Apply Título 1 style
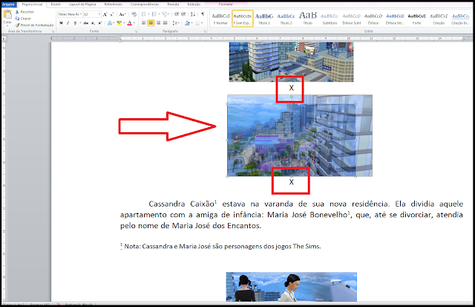The image size is (475, 307). pyautogui.click(x=264, y=19)
